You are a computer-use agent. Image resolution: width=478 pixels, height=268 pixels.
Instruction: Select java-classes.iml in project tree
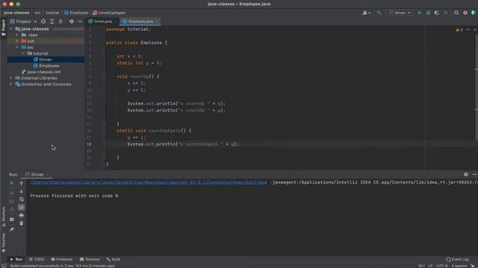(43, 72)
